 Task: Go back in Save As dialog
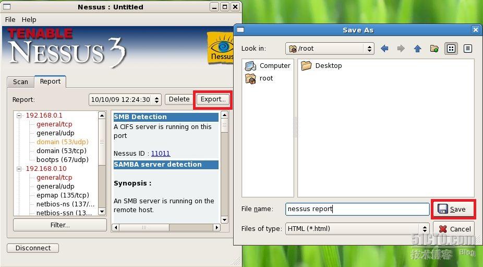click(384, 49)
